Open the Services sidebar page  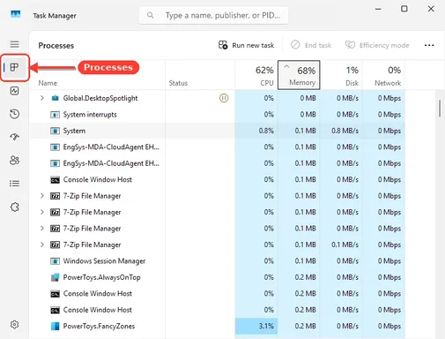click(x=14, y=207)
